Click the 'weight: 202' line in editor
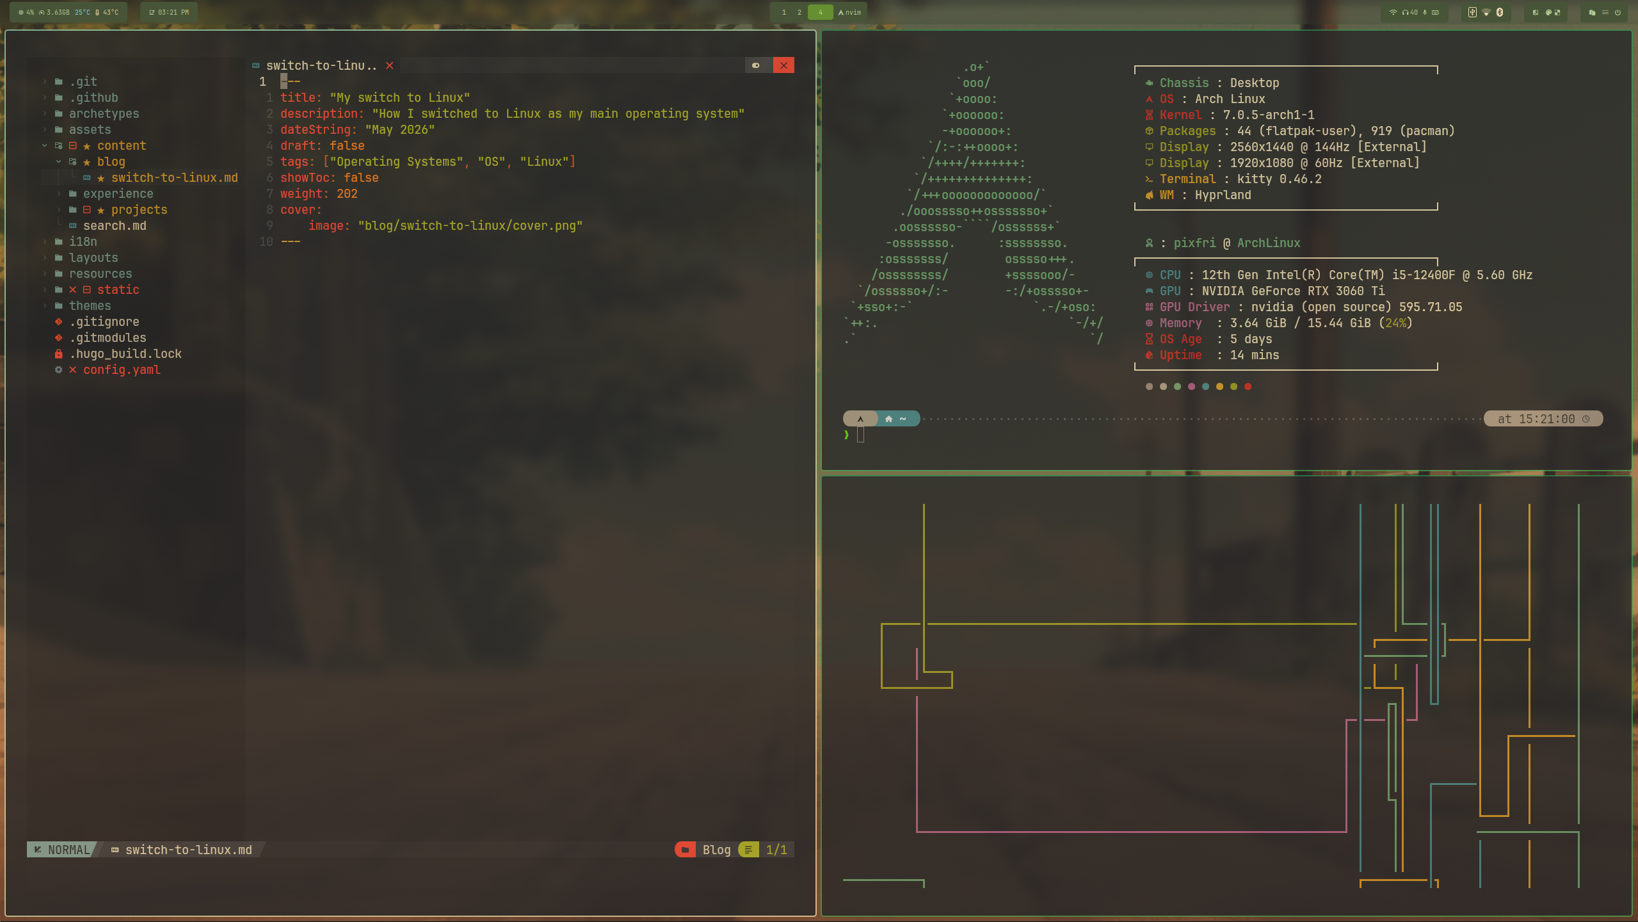Image resolution: width=1638 pixels, height=922 pixels. coord(319,193)
